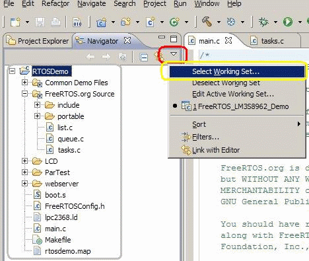The height and width of the screenshot is (261, 309).
Task: Click the Build hammer icon
Action: pyautogui.click(x=207, y=22)
